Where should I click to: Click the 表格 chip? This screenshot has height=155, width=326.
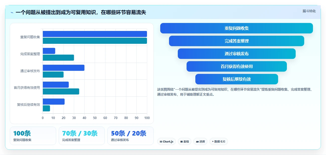coord(185,142)
